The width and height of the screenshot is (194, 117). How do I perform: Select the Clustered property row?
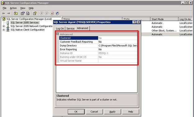[98, 38]
